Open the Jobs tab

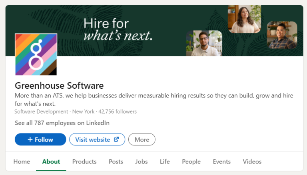click(142, 161)
